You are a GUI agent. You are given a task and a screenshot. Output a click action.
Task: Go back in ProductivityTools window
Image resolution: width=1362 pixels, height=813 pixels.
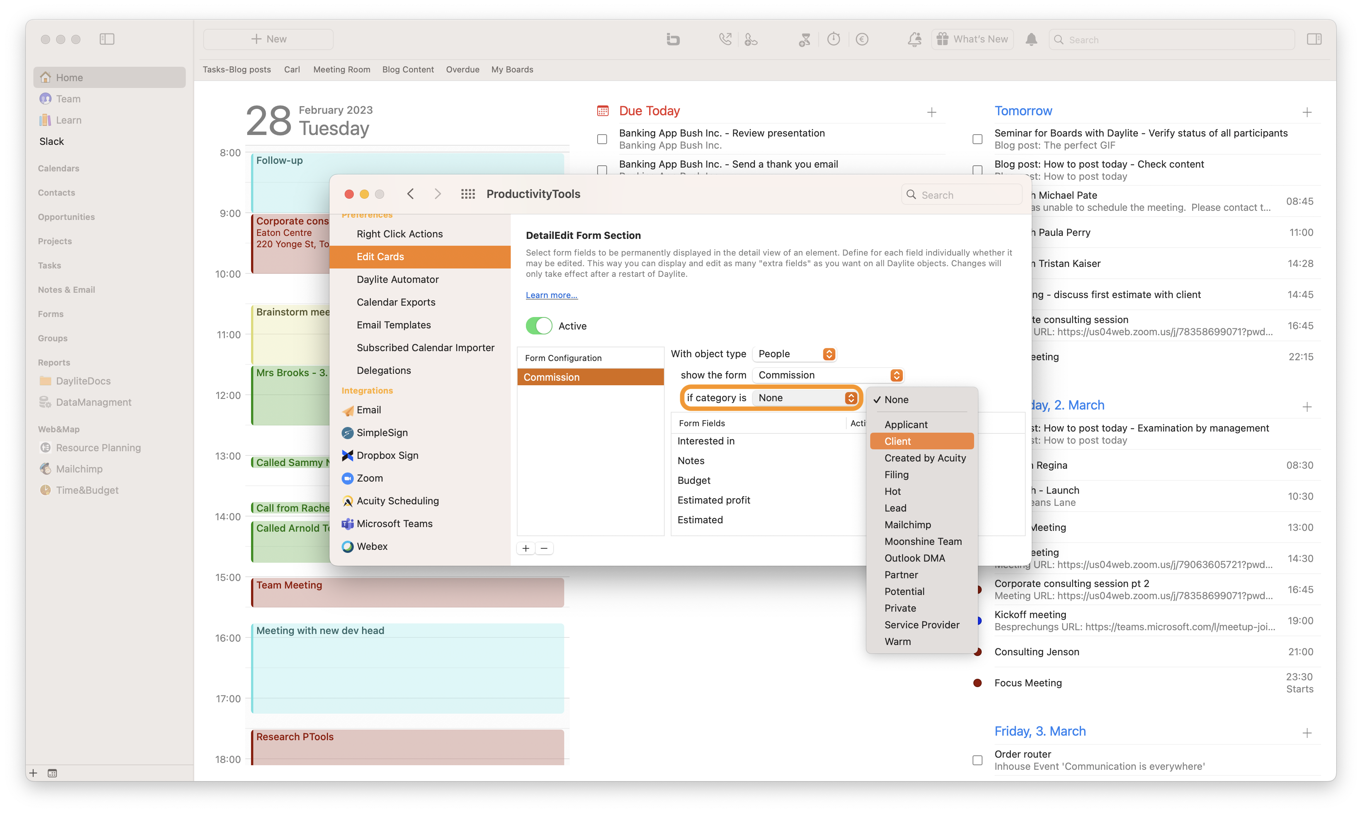click(411, 194)
